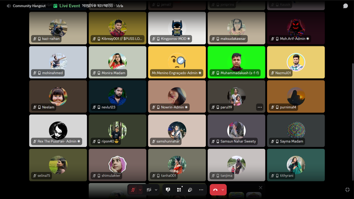Click the Community Hangout speaker icon
This screenshot has height=199, width=354.
click(9, 6)
